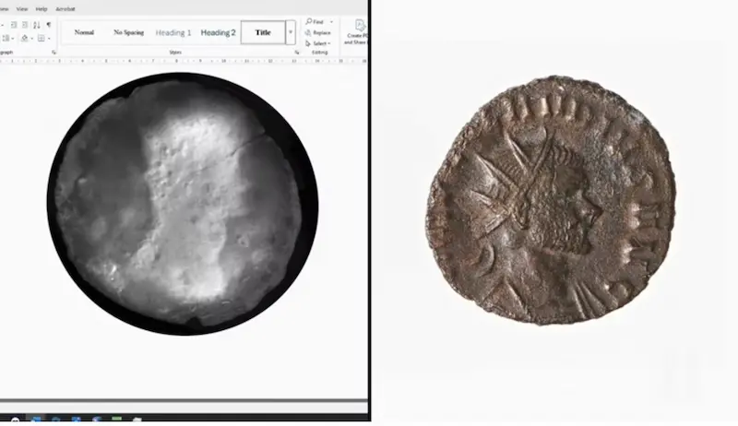
Task: Click Replace in the Editing group
Action: (x=317, y=33)
